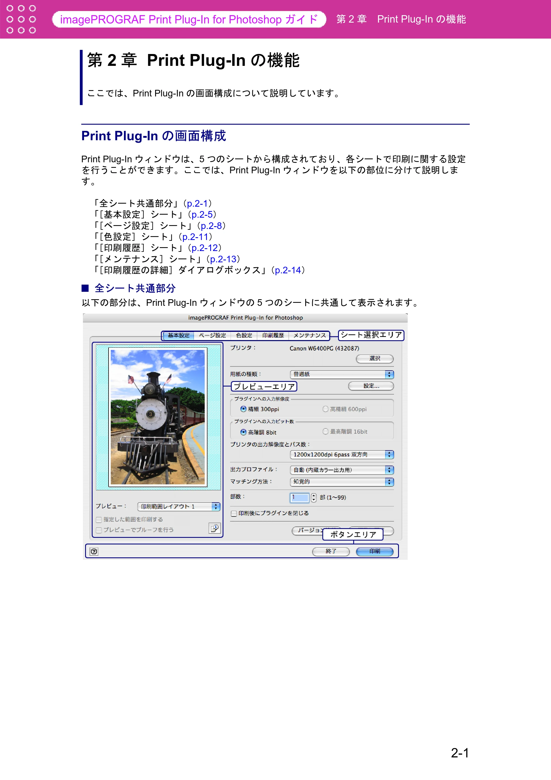
Task: Open the p.2-1 page link
Action: pos(197,204)
